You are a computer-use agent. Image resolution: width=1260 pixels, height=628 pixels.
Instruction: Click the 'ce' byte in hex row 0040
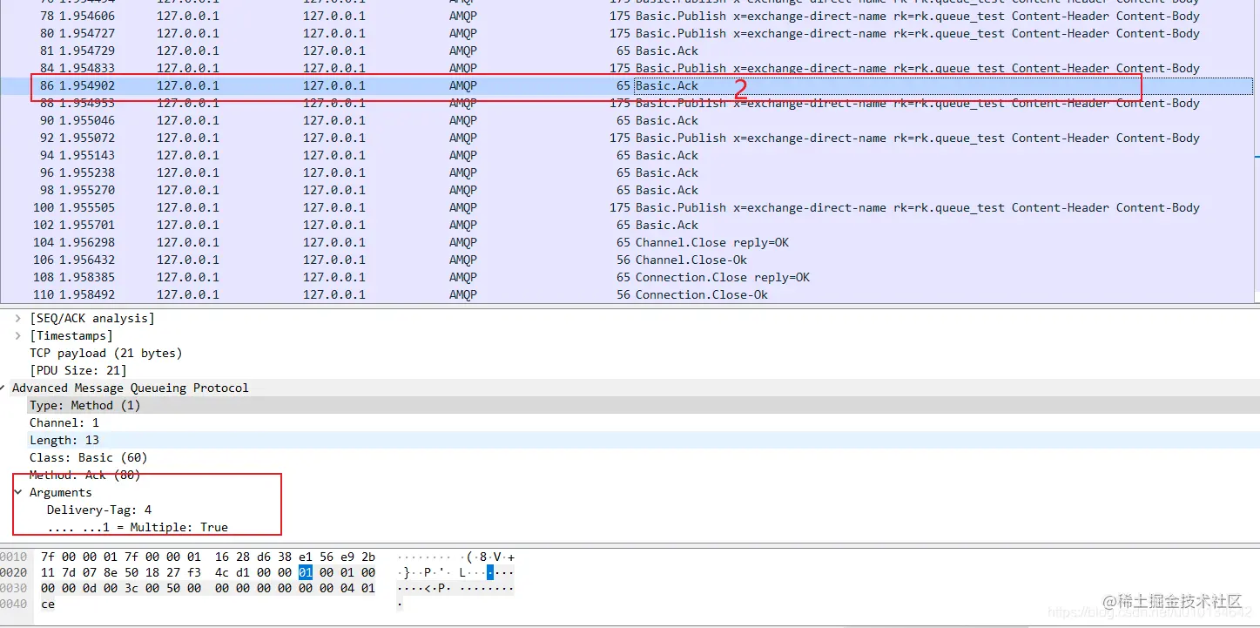48,604
